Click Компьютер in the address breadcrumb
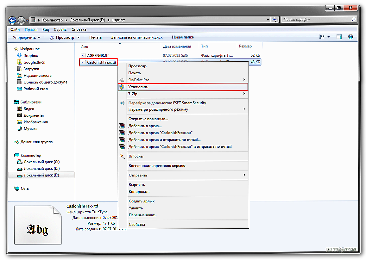 (x=53, y=20)
